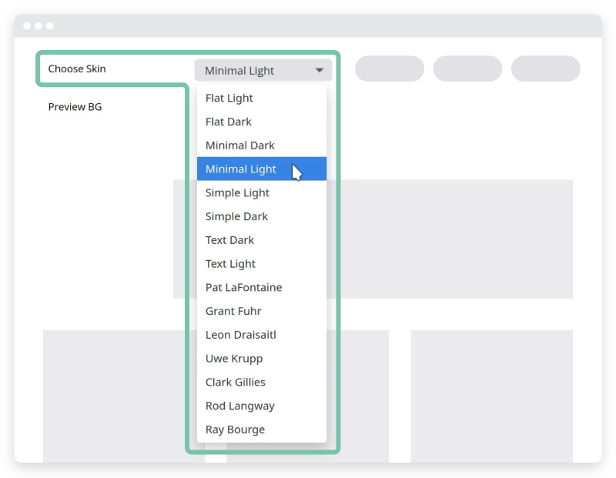Choose Minimal Dark from the list
The image size is (616, 478).
coord(262,145)
